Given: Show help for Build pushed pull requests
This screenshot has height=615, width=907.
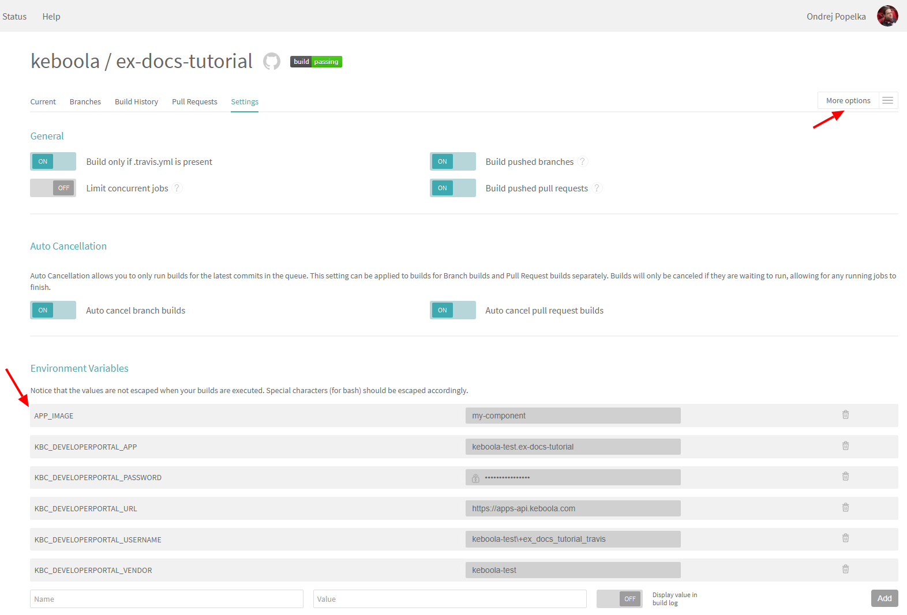Looking at the screenshot, I should tap(597, 188).
